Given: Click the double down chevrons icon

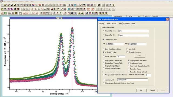Looking at the screenshot, I should 48,9.
